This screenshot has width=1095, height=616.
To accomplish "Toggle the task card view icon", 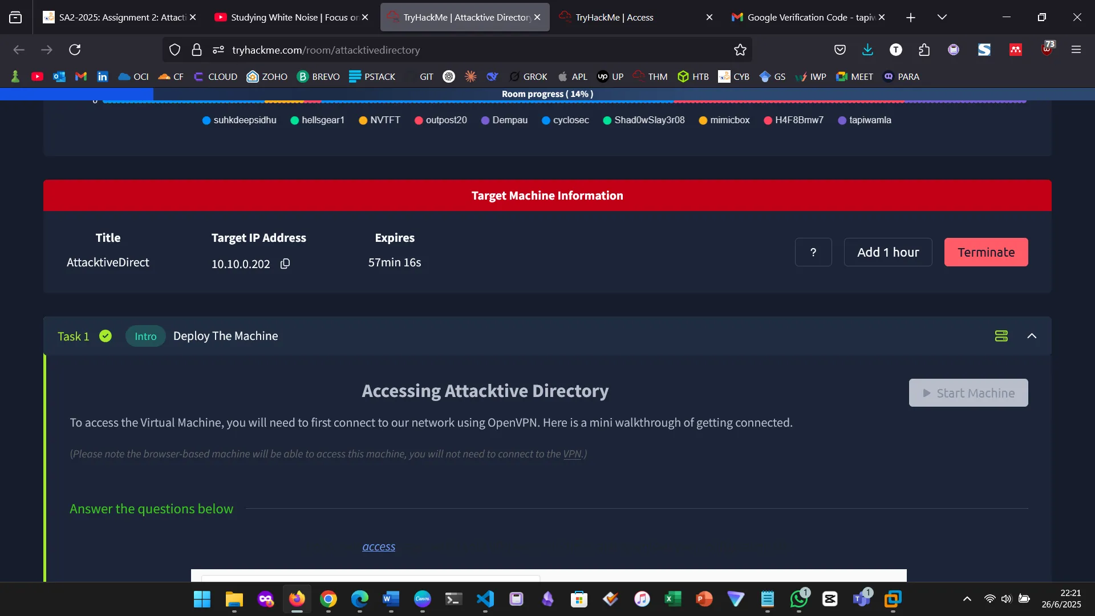I will coord(1001,336).
